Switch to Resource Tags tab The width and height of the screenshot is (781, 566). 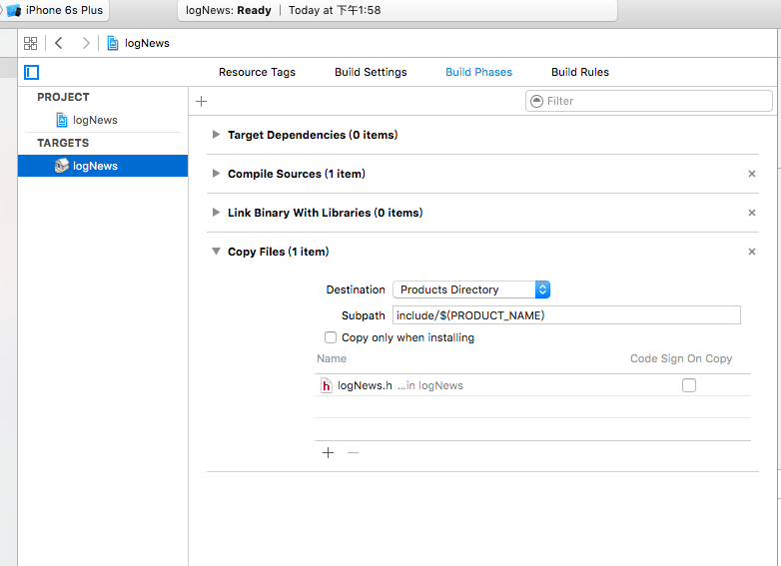pos(257,72)
